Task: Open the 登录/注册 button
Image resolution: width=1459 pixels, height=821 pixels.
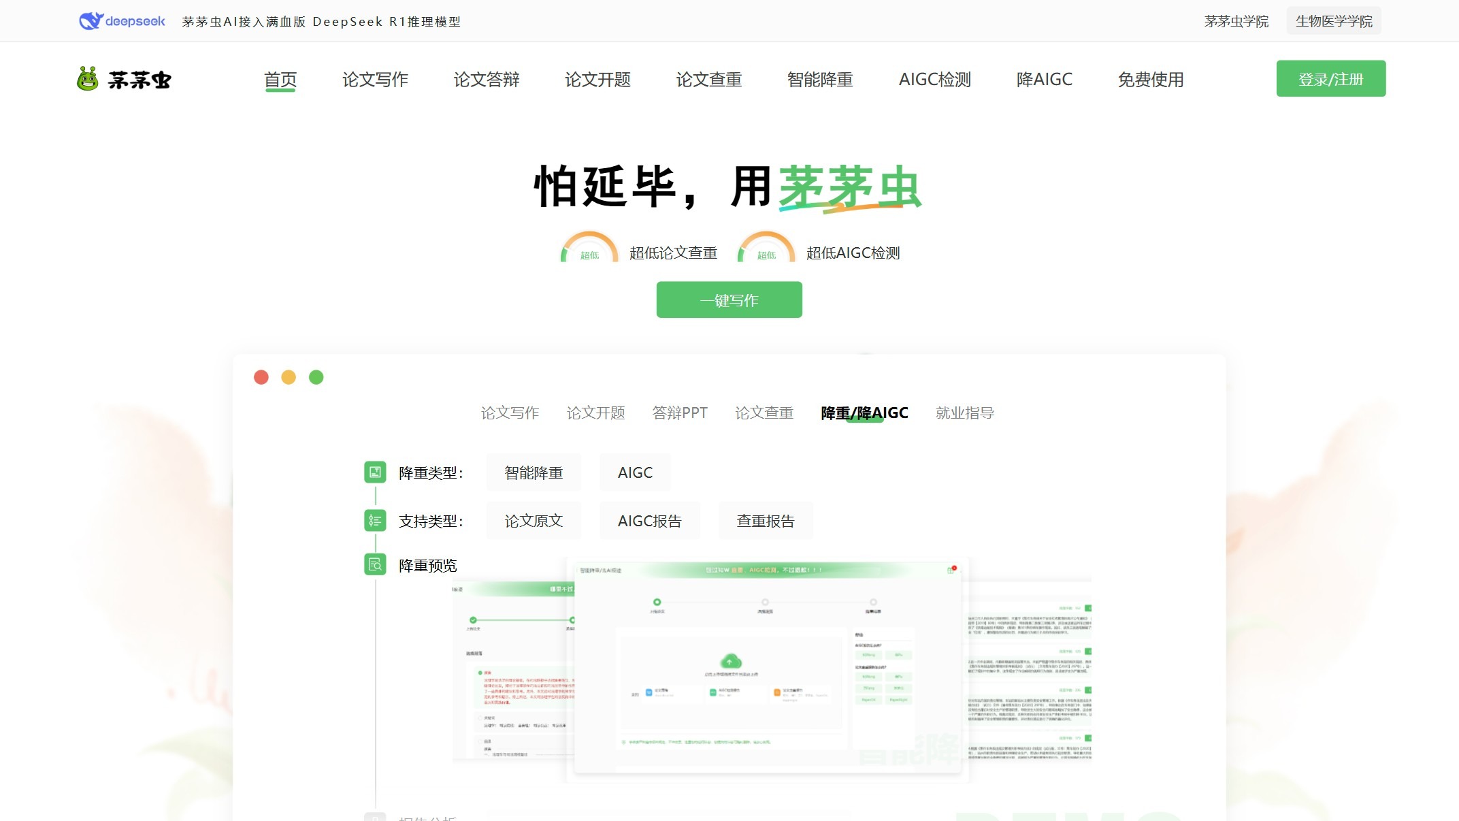Action: [x=1330, y=78]
